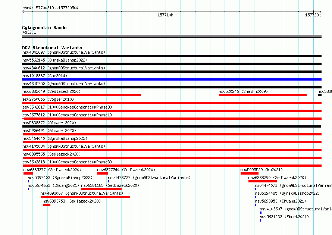Image resolution: width=332 pixels, height=235 pixels.
Task: Select the nsv6381185 Sedlazeck2020 label
Action: tap(110, 185)
